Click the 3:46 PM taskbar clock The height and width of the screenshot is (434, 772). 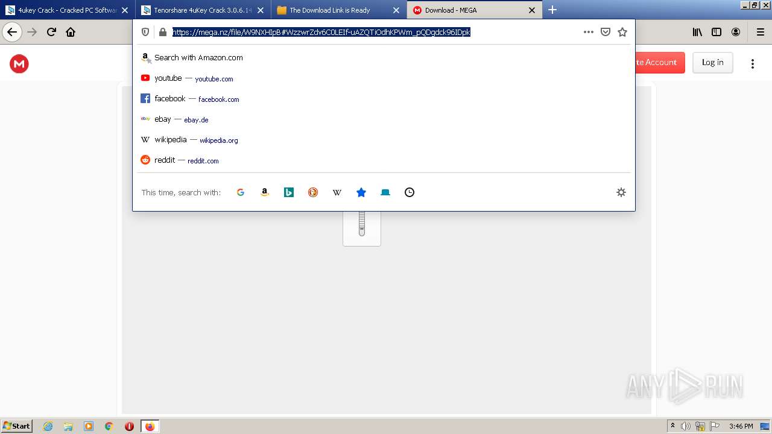click(x=741, y=426)
